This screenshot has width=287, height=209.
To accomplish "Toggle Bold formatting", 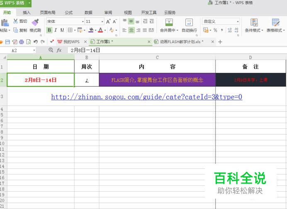I will (49, 30).
